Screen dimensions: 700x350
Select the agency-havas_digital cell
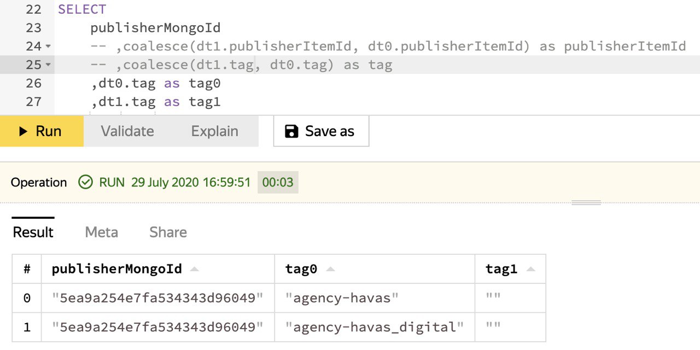pos(375,328)
